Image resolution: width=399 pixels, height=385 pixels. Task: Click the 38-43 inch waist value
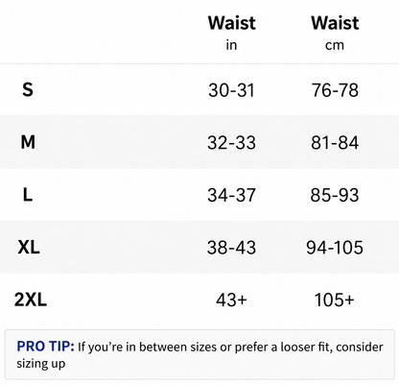pos(231,248)
